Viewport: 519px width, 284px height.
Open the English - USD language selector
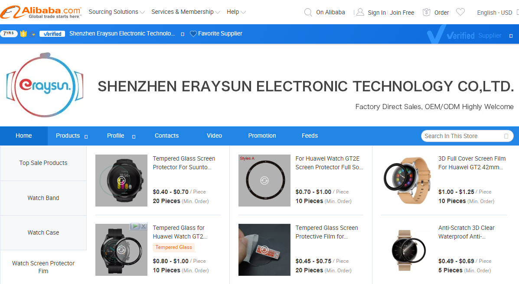[x=495, y=13]
